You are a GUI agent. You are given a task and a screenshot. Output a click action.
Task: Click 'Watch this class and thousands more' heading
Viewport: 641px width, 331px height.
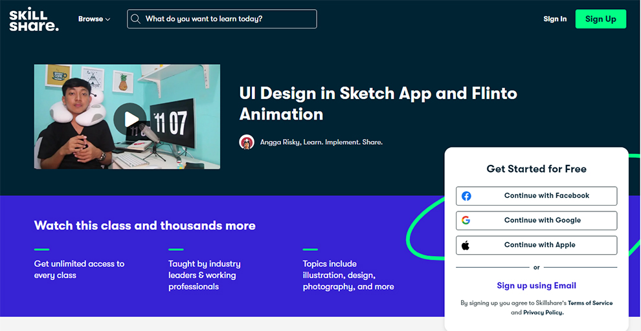pos(145,225)
